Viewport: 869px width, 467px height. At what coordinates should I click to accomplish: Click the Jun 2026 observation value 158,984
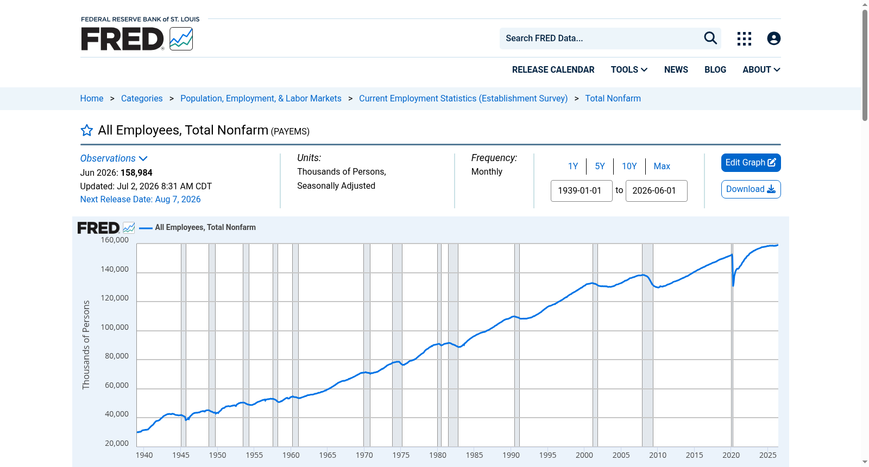pyautogui.click(x=136, y=172)
